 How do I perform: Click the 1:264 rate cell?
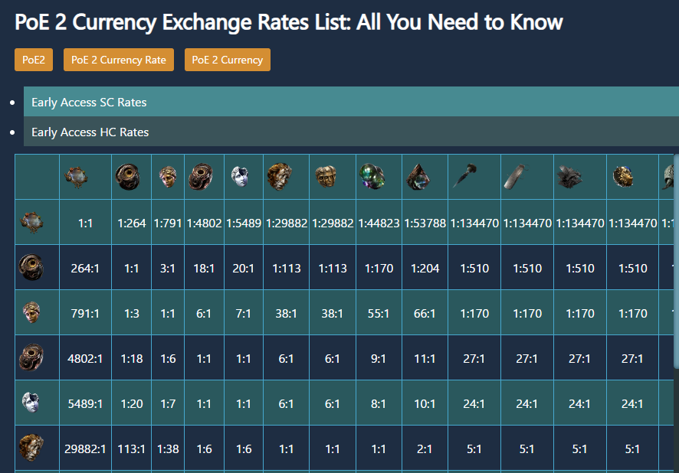point(132,223)
